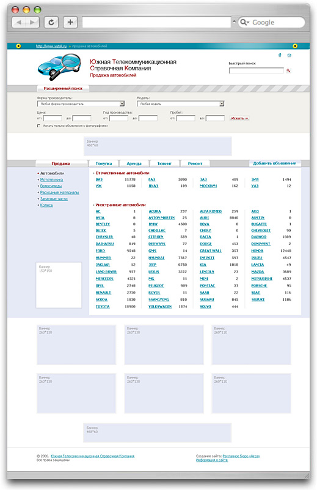Open the MITSUBISHI brand link

click(262, 279)
